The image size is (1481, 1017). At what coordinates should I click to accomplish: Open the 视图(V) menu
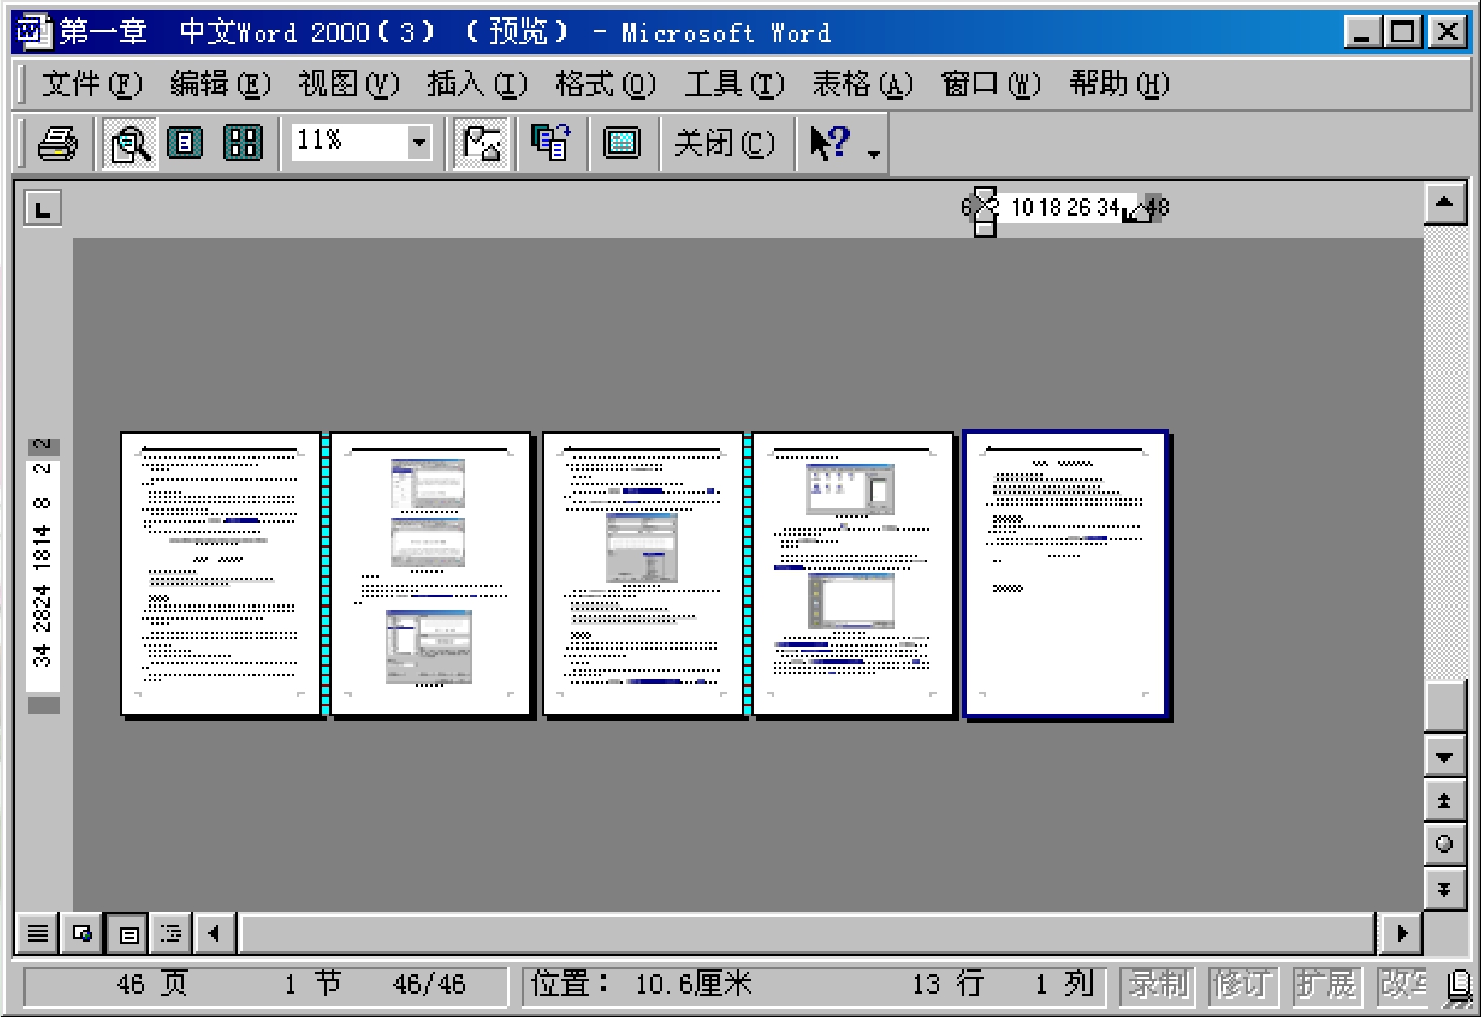click(x=349, y=83)
